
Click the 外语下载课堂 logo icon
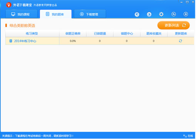pyautogui.click(x=9, y=5)
